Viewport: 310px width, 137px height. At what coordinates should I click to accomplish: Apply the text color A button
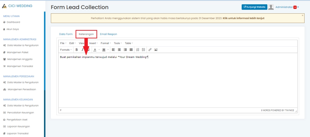(95, 50)
